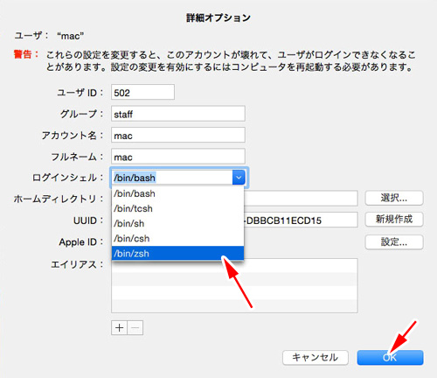
Task: Click the グループ field containing staff
Action: [178, 114]
